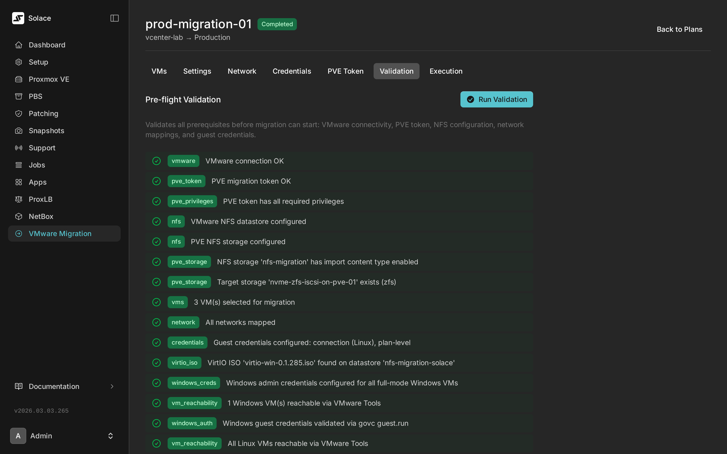The height and width of the screenshot is (454, 727).
Task: Click the Completed status badge
Action: [277, 24]
